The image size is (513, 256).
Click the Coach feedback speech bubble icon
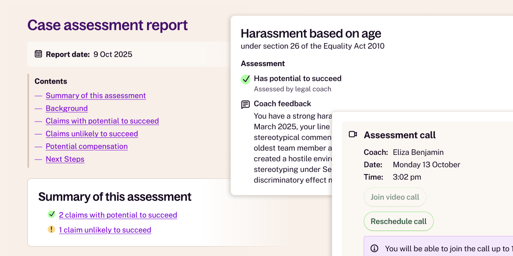245,104
